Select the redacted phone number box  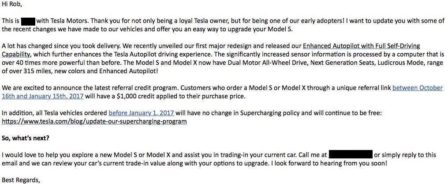pyautogui.click(x=351, y=154)
